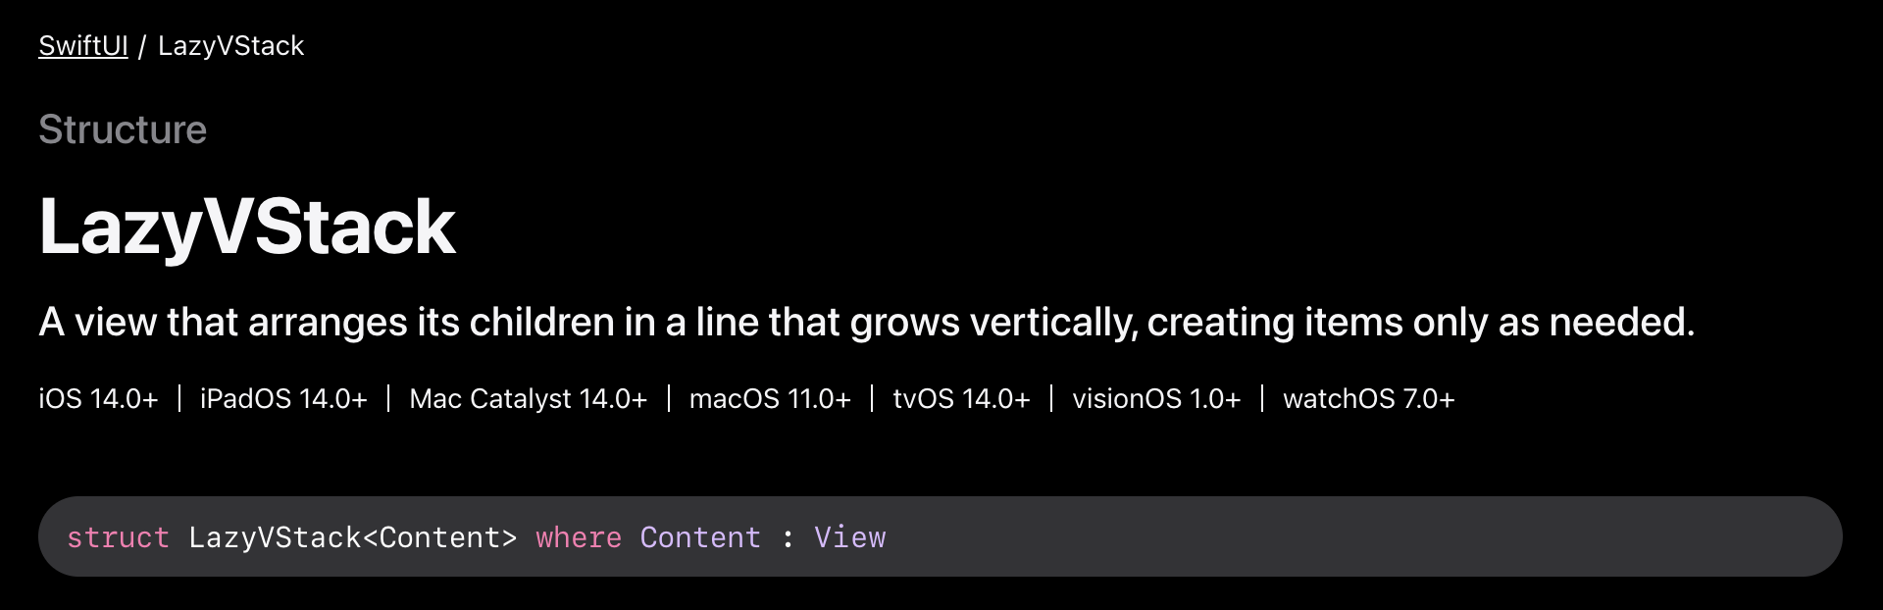Screen dimensions: 1883x610
Task: Select the Content generic parameter in code
Action: tap(700, 537)
